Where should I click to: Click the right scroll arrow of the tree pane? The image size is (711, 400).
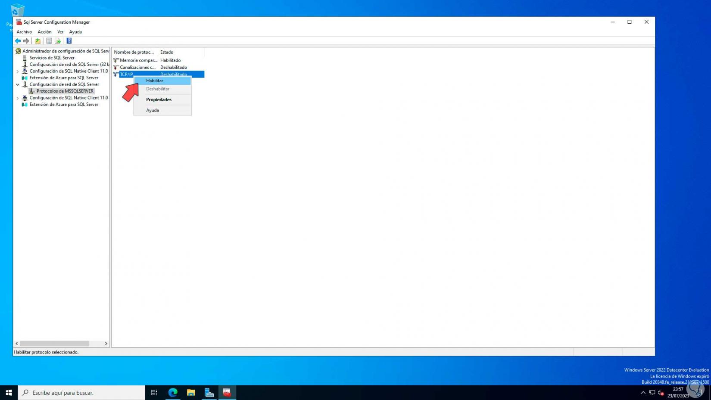(x=106, y=344)
